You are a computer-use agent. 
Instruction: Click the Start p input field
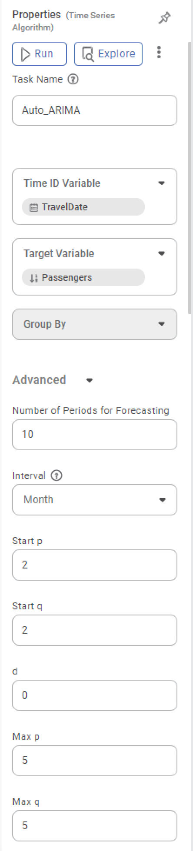click(95, 565)
